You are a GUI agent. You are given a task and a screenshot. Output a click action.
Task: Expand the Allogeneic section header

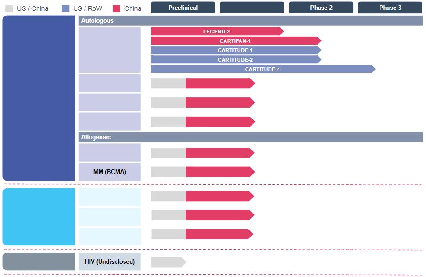click(250, 137)
